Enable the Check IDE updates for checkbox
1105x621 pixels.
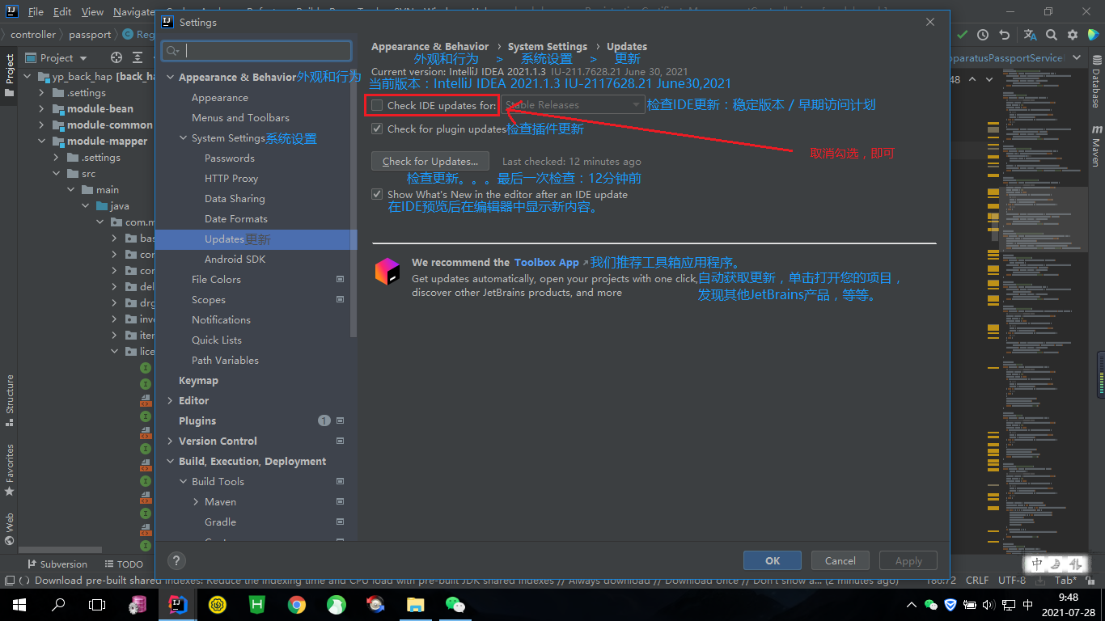377,105
